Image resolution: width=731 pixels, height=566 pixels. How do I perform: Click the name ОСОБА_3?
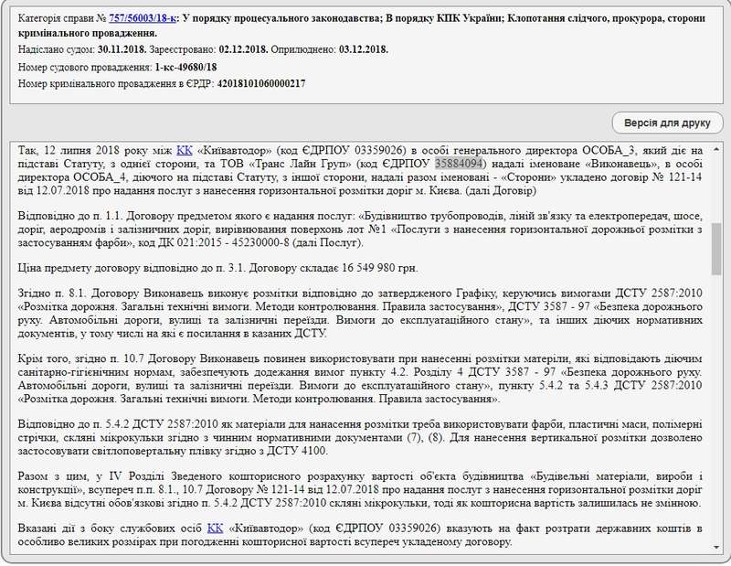[x=610, y=150]
